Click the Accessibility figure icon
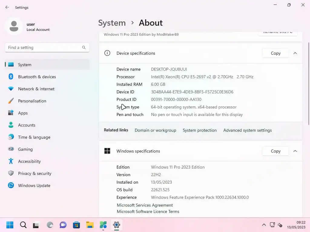Screen dimensions: 310x232 point(11,161)
